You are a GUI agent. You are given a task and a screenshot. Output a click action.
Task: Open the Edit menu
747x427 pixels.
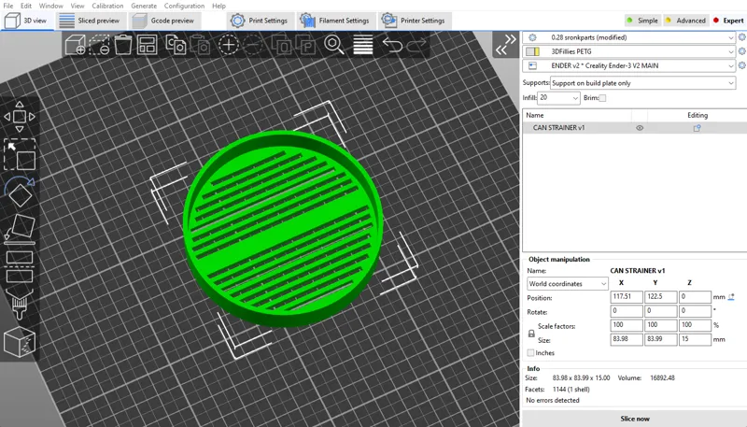(26, 6)
